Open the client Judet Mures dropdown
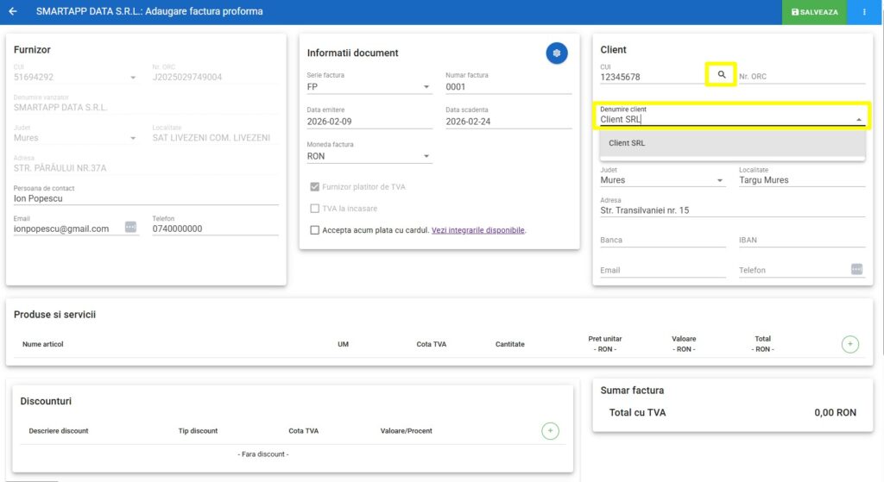Viewport: 884px width, 482px height. [662, 180]
